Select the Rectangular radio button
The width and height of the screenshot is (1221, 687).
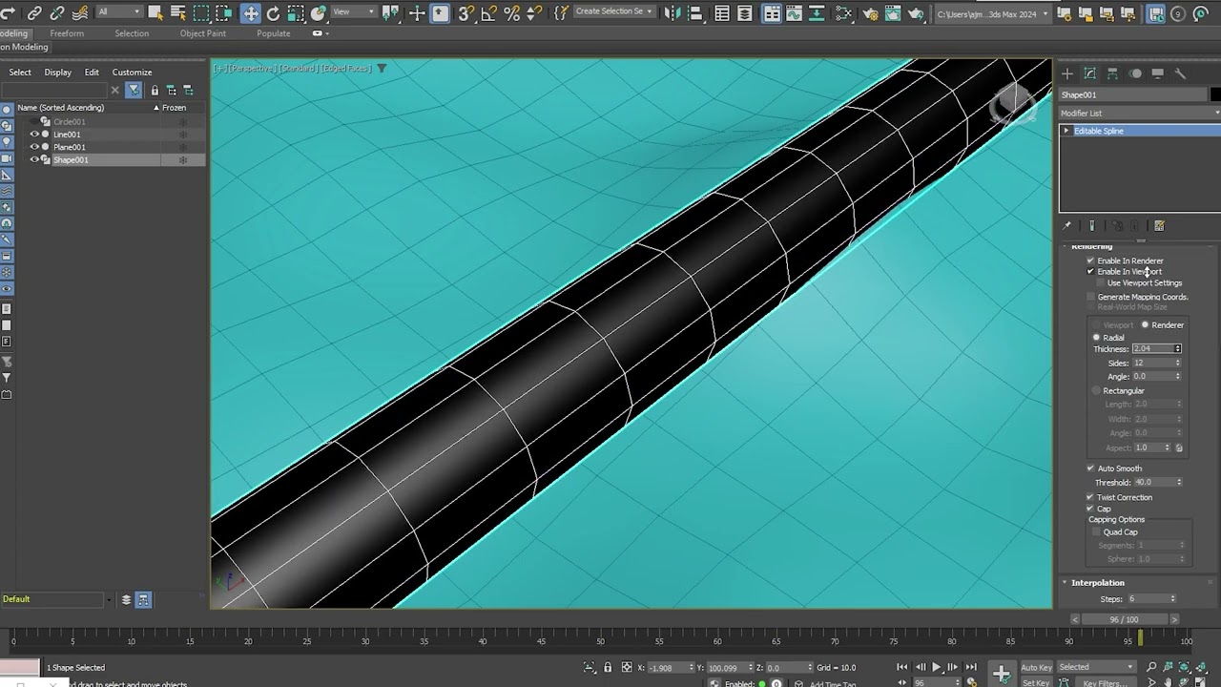[1096, 390]
